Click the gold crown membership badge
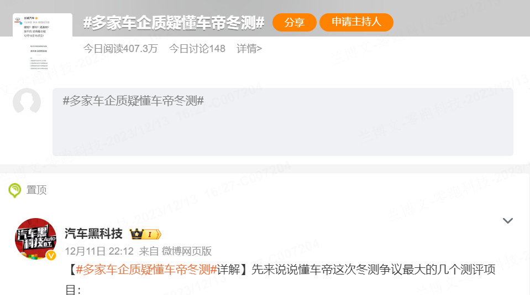 click(137, 234)
